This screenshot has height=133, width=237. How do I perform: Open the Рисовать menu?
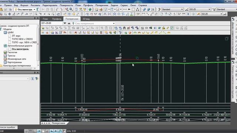click(35, 5)
